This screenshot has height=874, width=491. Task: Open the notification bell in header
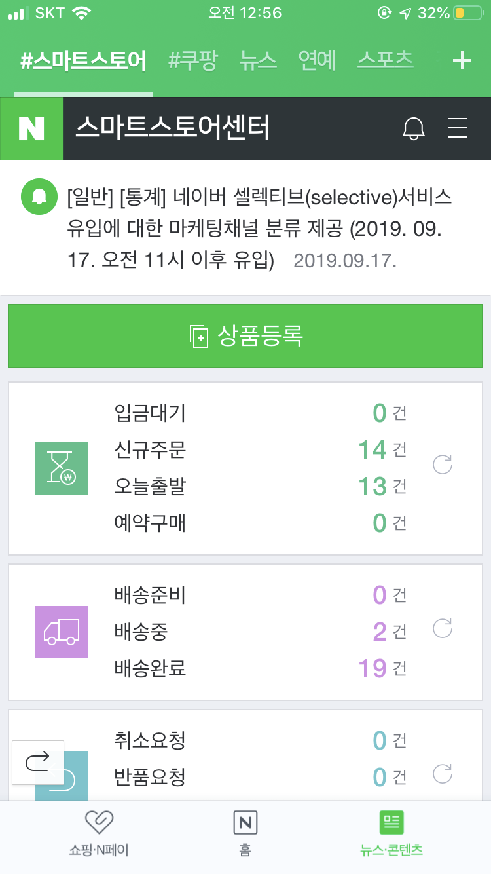click(x=413, y=128)
